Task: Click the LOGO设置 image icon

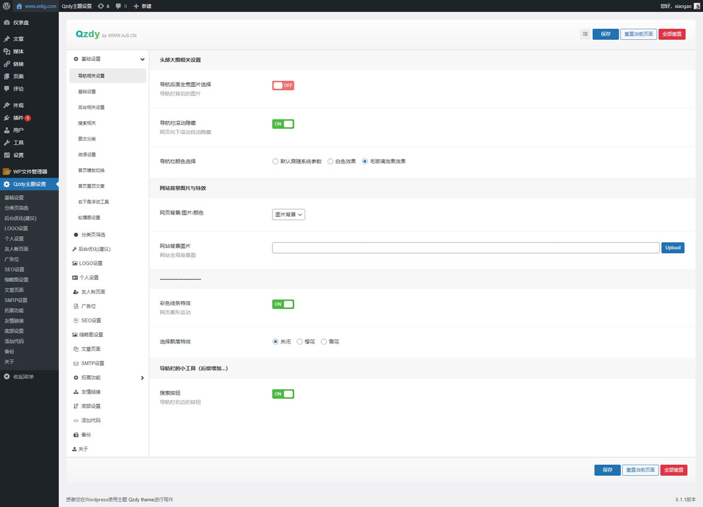Action: tap(75, 263)
